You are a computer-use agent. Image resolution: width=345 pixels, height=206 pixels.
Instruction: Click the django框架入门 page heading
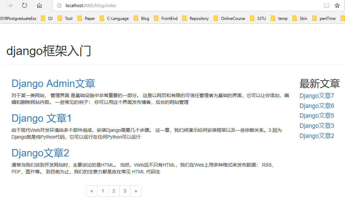[x=49, y=51]
